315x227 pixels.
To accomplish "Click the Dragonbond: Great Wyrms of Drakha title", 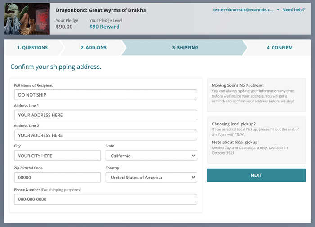I will (x=101, y=10).
